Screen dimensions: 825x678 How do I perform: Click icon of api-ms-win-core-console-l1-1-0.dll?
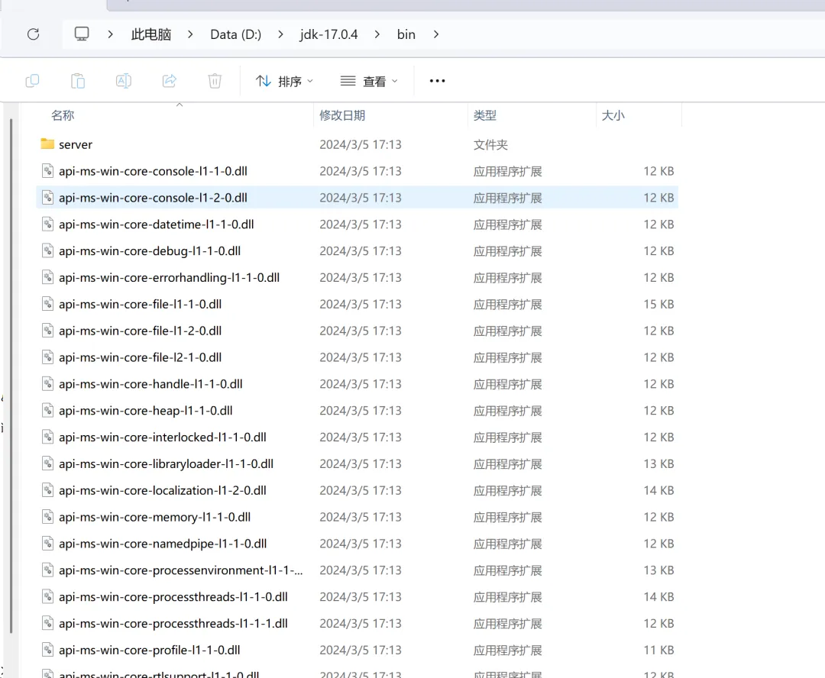[47, 170]
